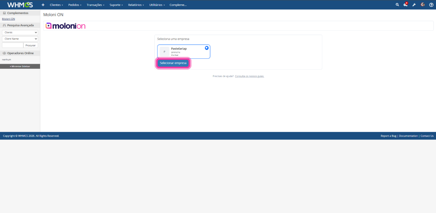
Task: Open the wrench configuration icon
Action: click(x=414, y=5)
